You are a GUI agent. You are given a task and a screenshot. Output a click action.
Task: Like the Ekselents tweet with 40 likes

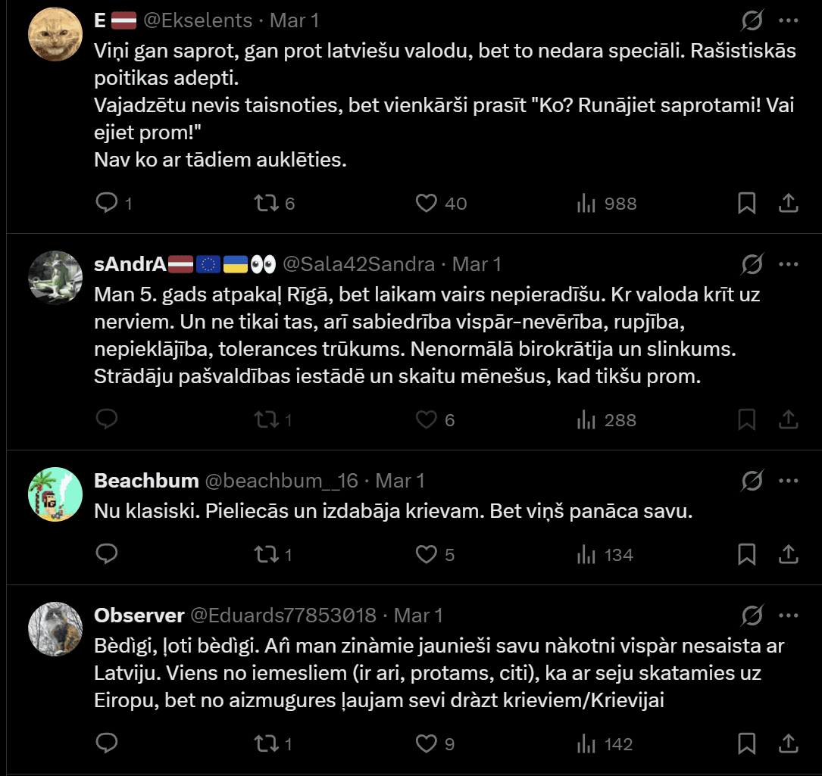427,203
